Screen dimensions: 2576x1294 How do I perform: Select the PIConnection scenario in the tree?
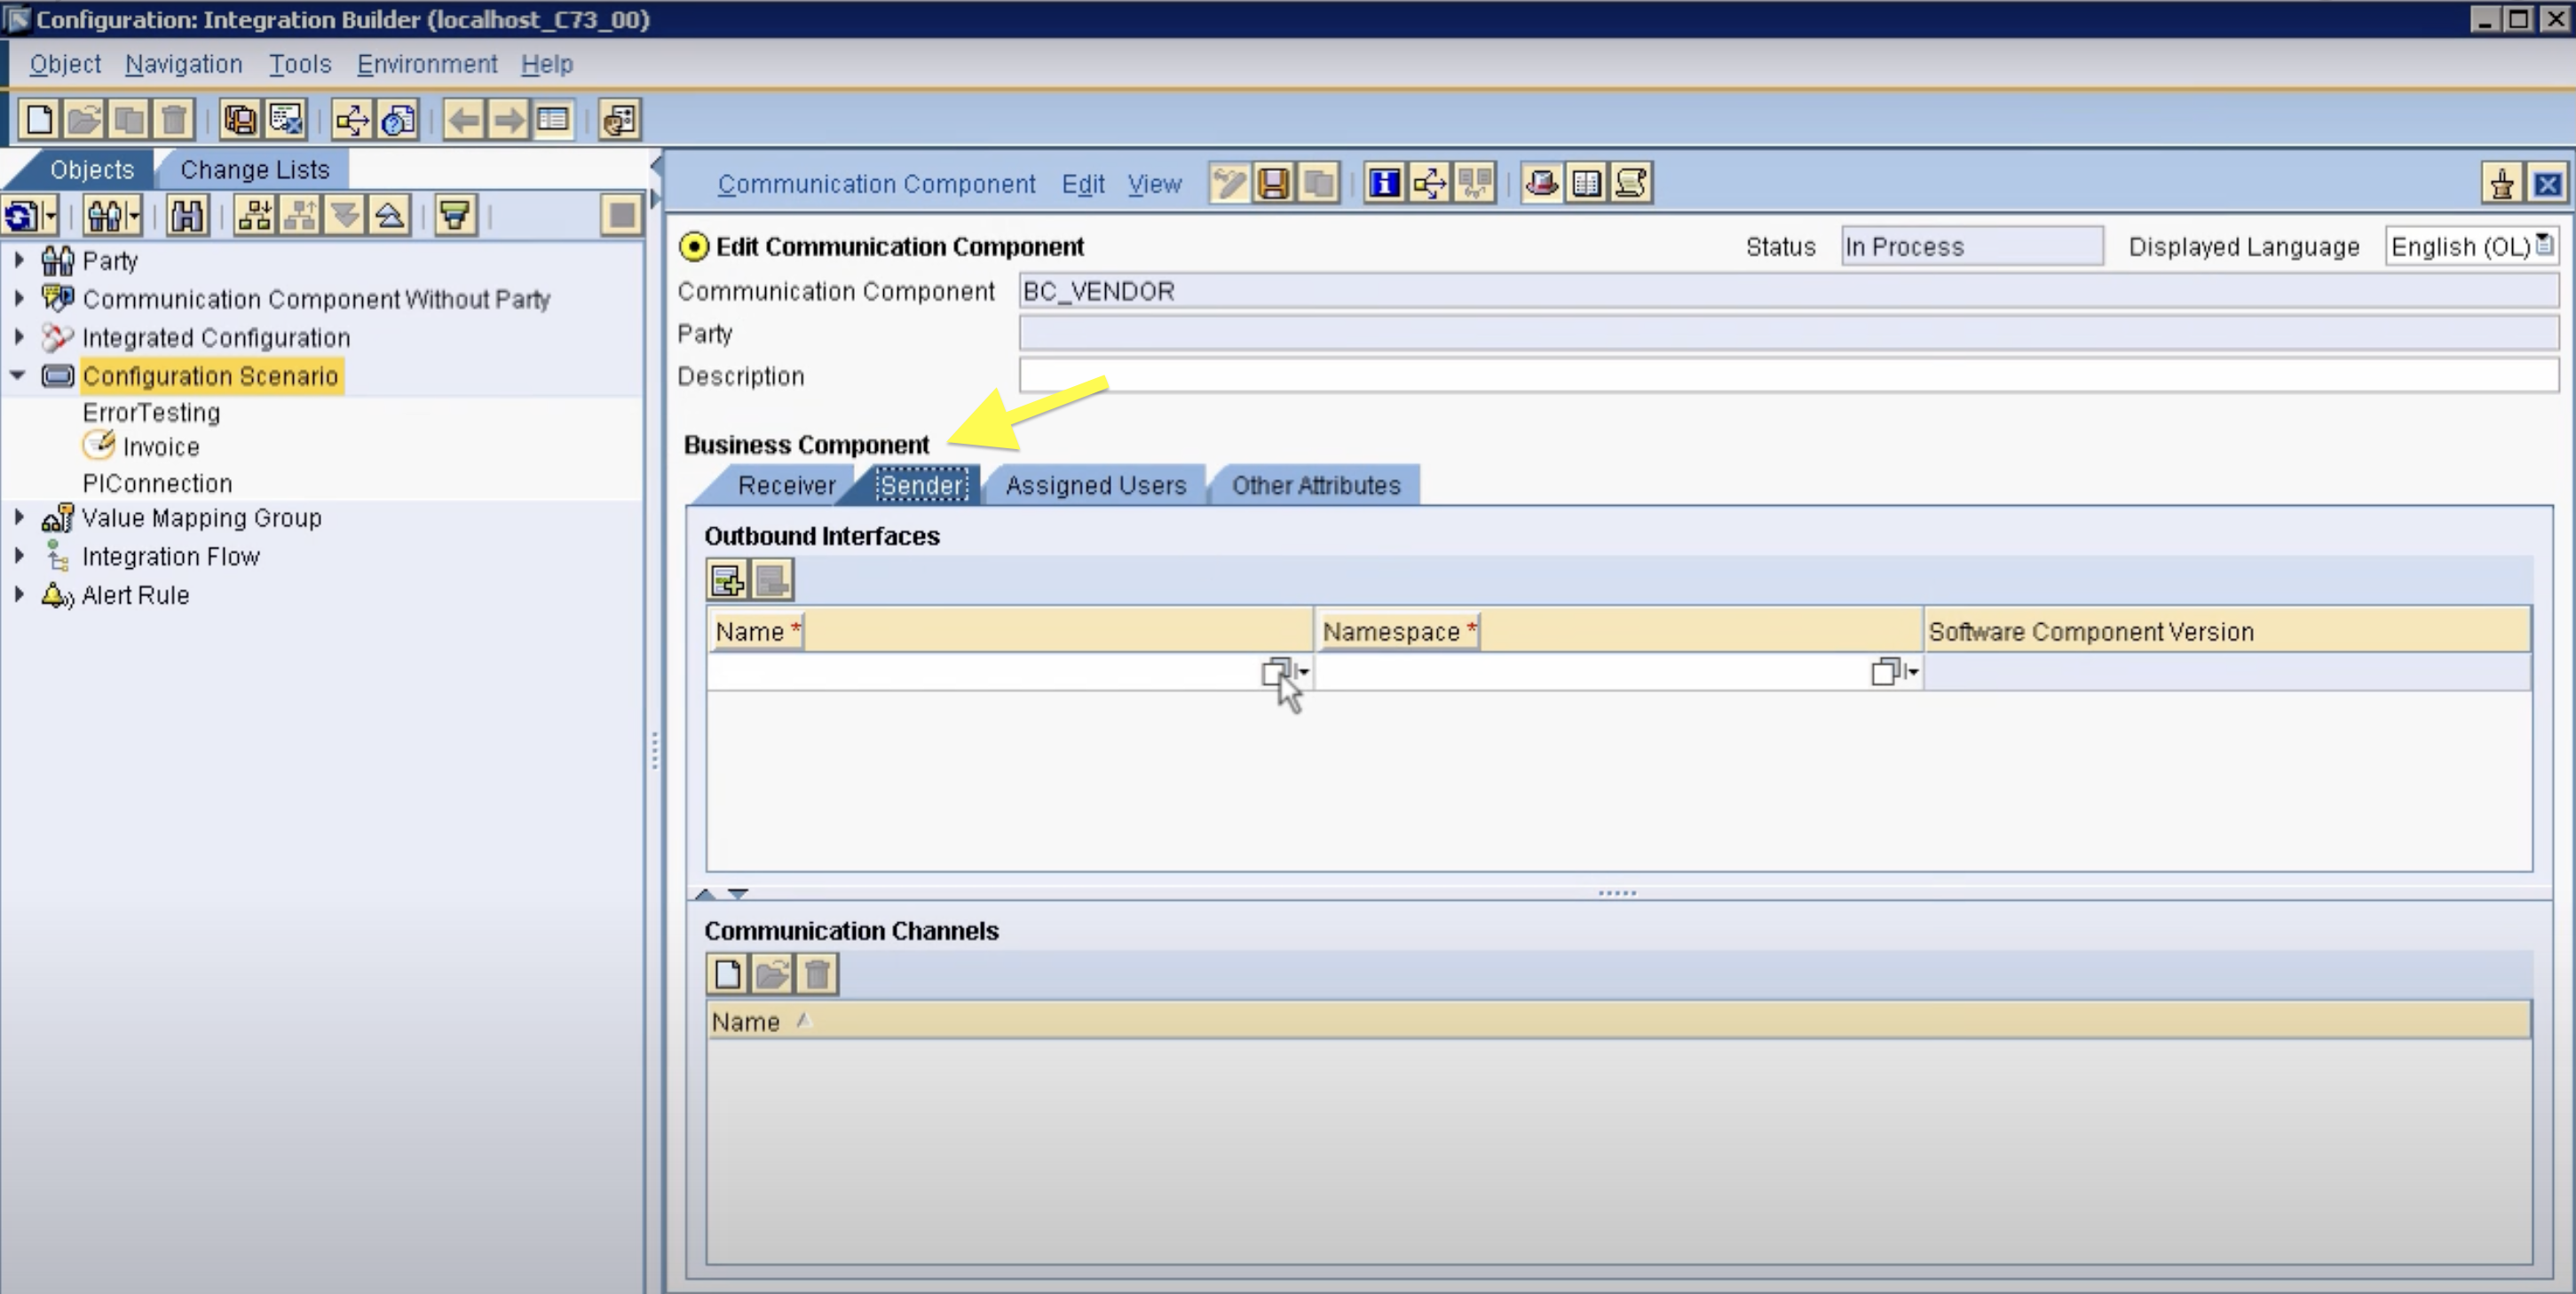(x=157, y=483)
